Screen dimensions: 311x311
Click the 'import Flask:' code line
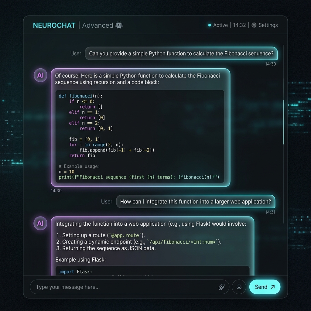[75, 272]
